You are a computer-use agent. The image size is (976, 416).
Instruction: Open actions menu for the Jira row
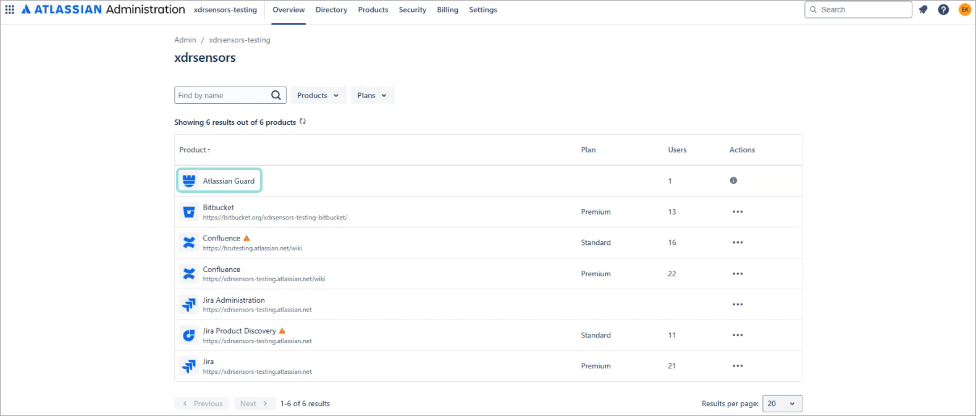[x=738, y=366]
